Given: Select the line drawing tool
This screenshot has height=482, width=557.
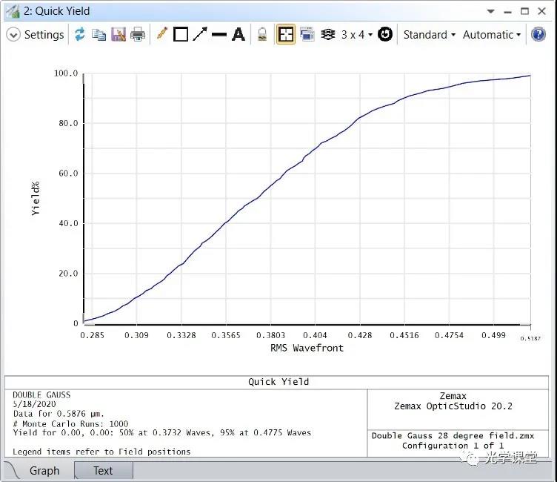Looking at the screenshot, I should (219, 35).
